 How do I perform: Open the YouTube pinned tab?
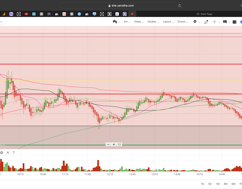tap(26, 14)
